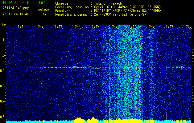
Task: Click the meteor label
Action: coord(44,10)
